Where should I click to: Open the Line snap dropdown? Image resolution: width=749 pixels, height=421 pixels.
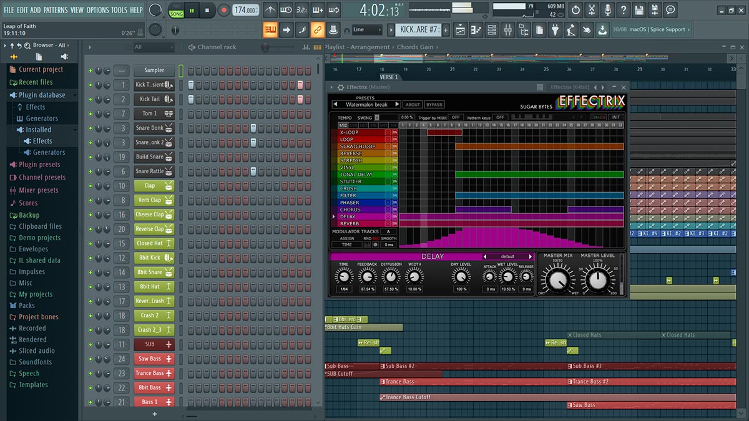(366, 29)
